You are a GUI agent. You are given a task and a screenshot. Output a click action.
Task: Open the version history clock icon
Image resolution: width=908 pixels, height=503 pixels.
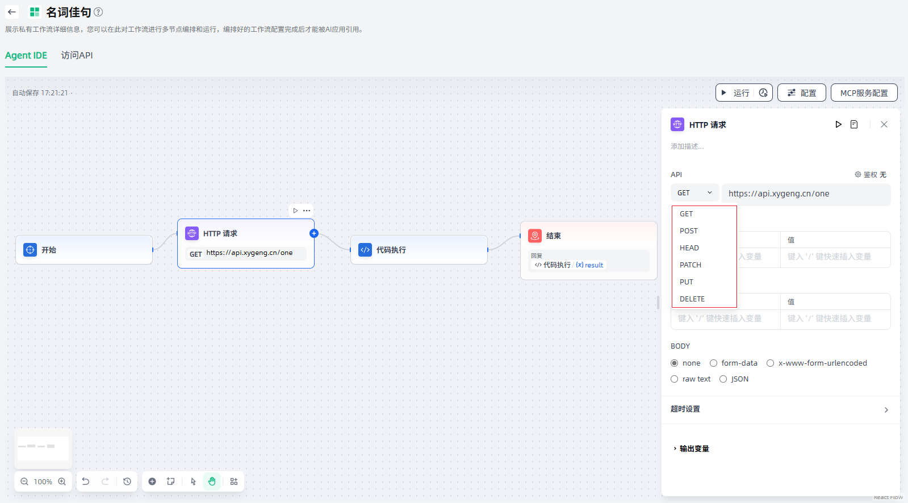127,481
